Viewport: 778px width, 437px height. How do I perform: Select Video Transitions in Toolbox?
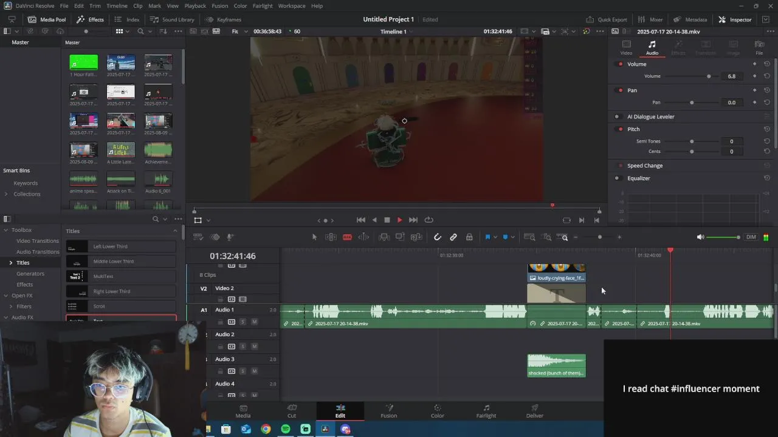tap(38, 241)
